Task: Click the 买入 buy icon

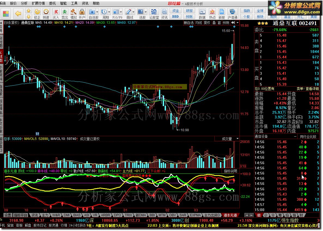Action: click(x=56, y=14)
